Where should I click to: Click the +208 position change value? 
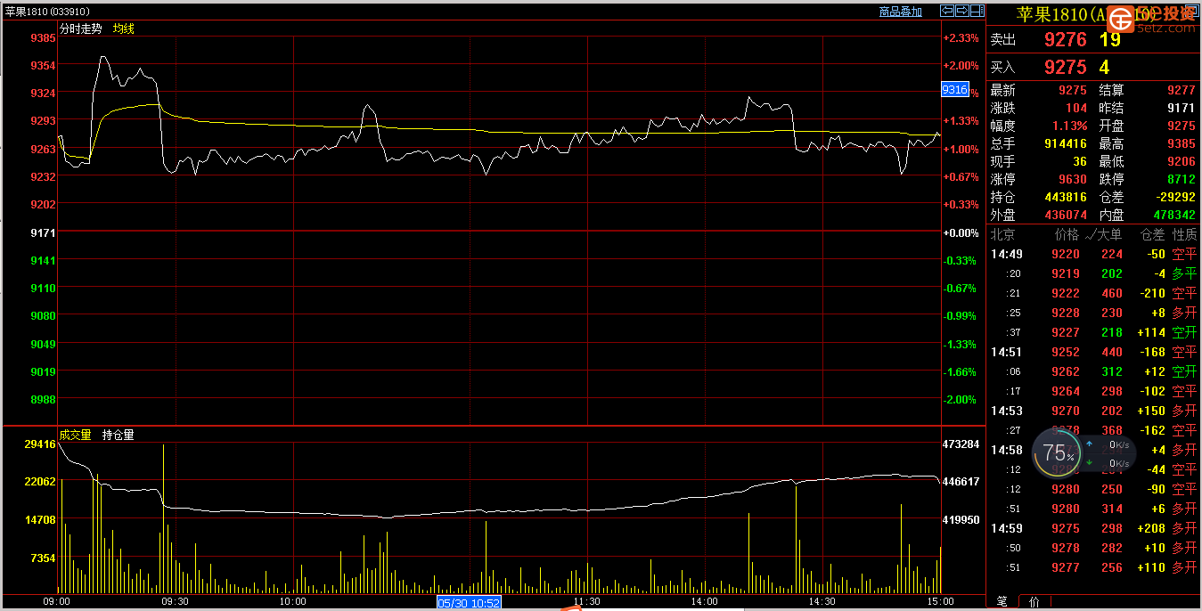coord(1150,528)
